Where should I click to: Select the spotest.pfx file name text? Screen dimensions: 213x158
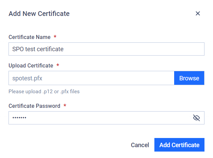click(27, 78)
